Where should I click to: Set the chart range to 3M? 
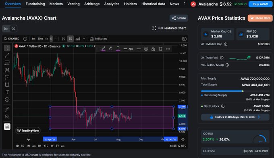[34, 146]
